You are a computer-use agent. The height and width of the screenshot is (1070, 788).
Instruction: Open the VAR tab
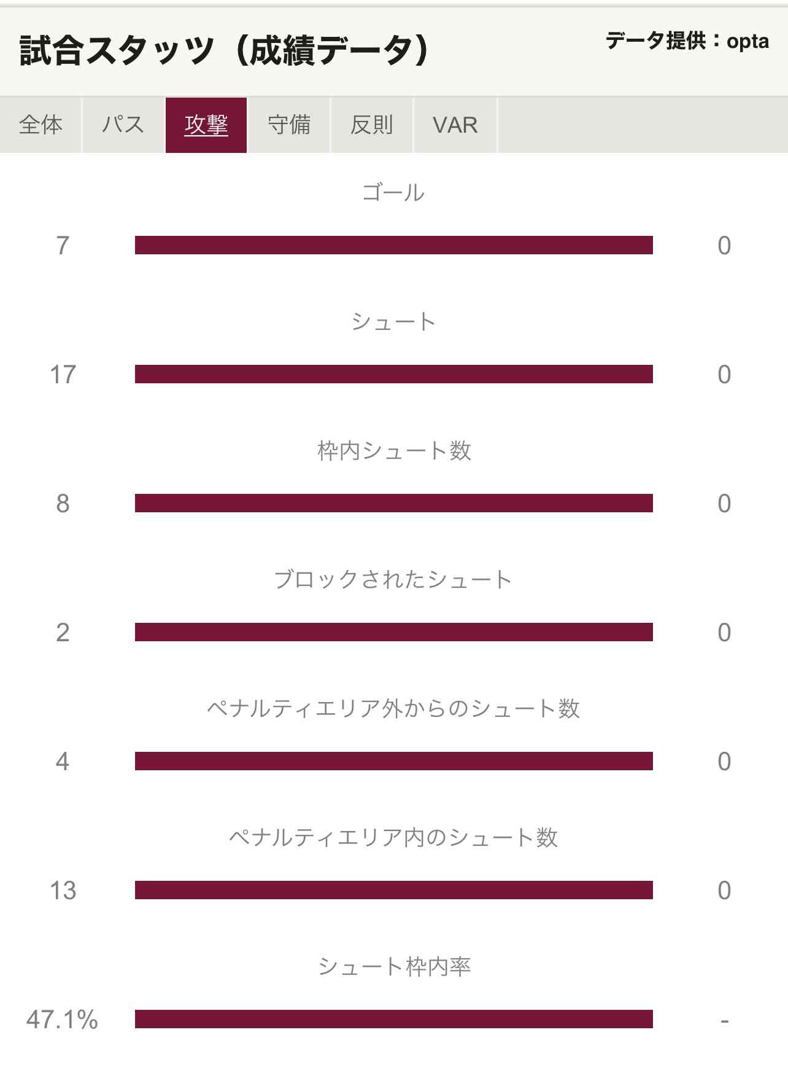pos(455,125)
